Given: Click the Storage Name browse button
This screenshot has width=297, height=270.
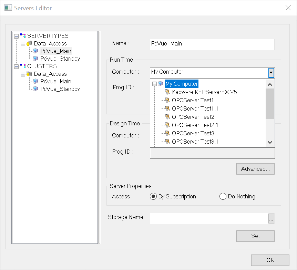Looking at the screenshot, I should click(272, 219).
